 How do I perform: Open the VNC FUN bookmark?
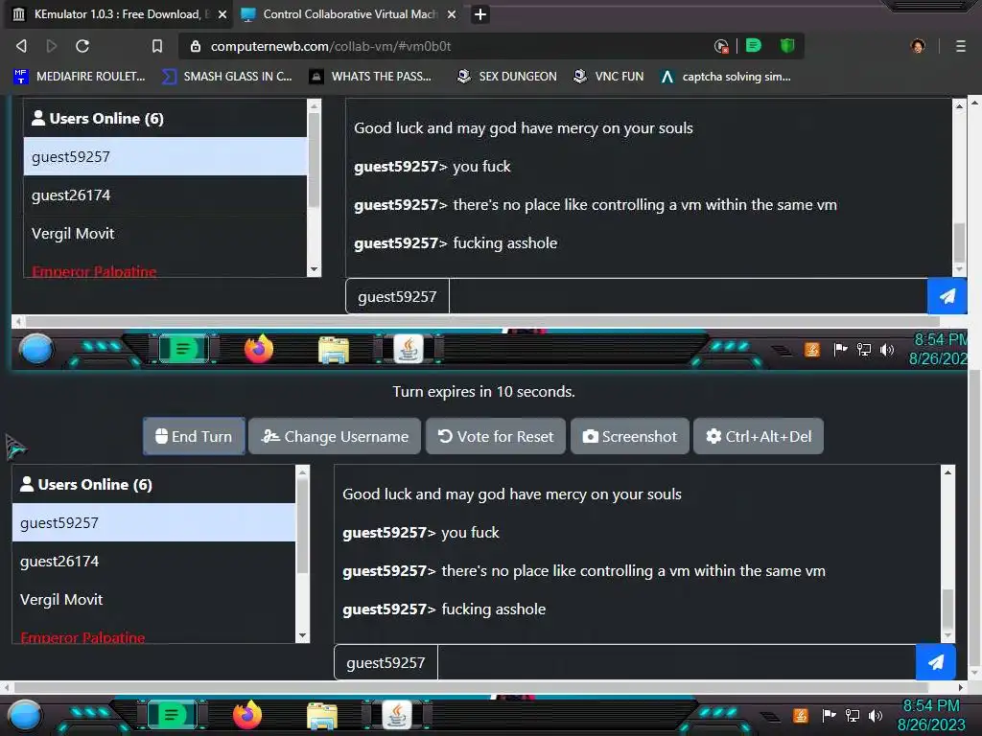609,77
